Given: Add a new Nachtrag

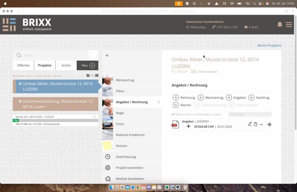Looking at the screenshot, I should coord(259,98).
